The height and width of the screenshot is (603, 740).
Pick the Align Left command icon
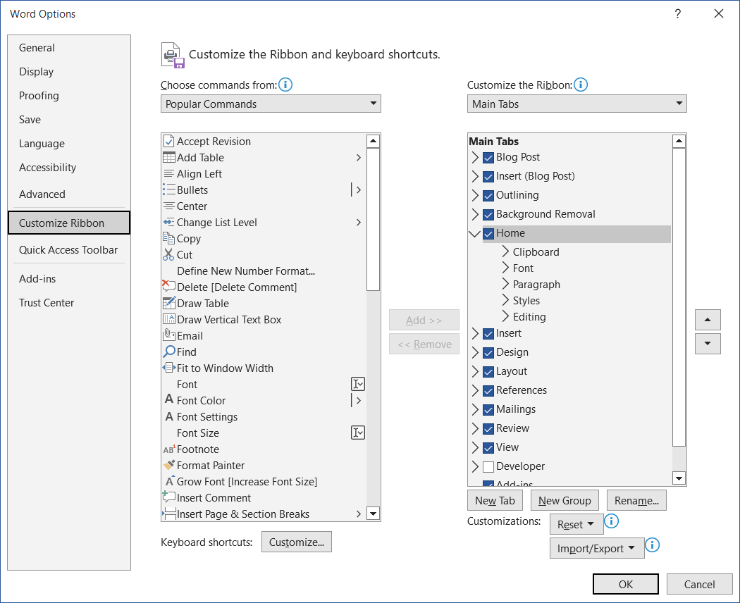point(168,173)
